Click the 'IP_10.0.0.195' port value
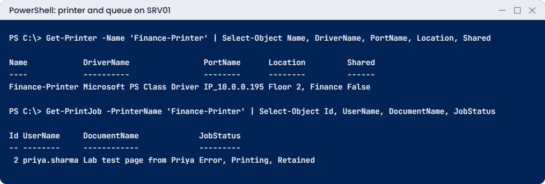545x184 pixels. (x=233, y=87)
